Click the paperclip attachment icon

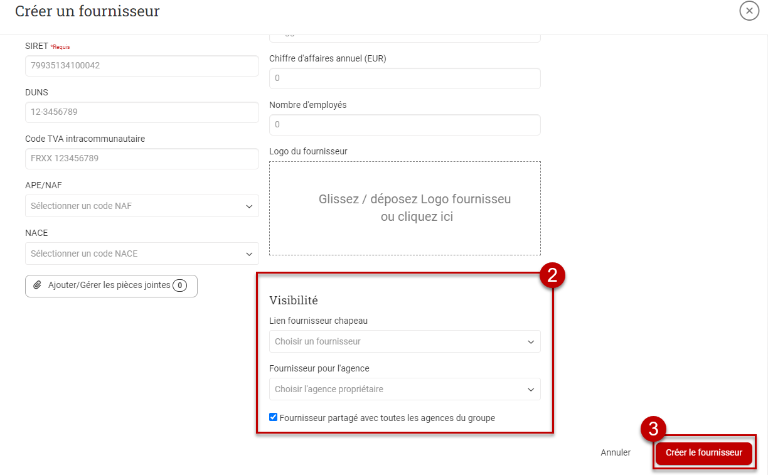tap(38, 285)
